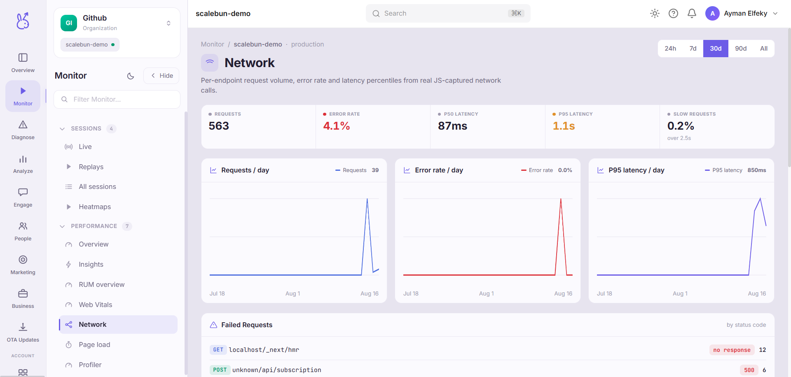
Task: Click the chart icon in Error rate / day card
Action: [407, 170]
